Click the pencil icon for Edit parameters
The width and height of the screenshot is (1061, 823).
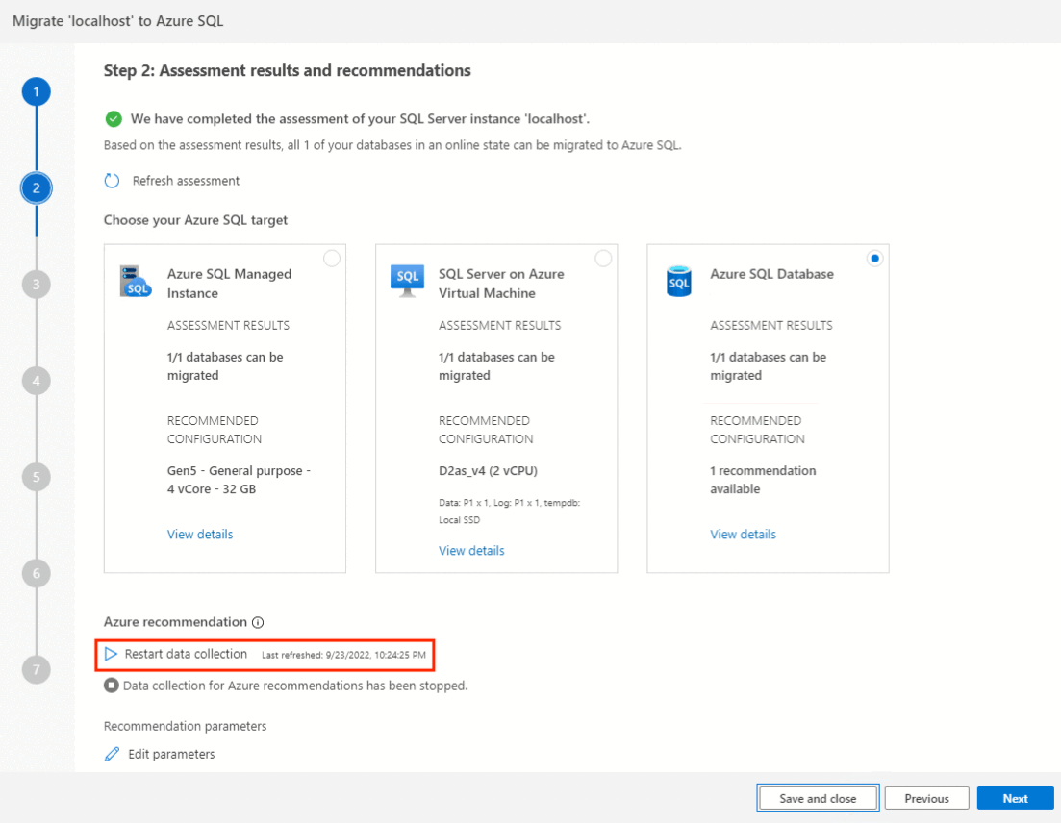[x=113, y=754]
